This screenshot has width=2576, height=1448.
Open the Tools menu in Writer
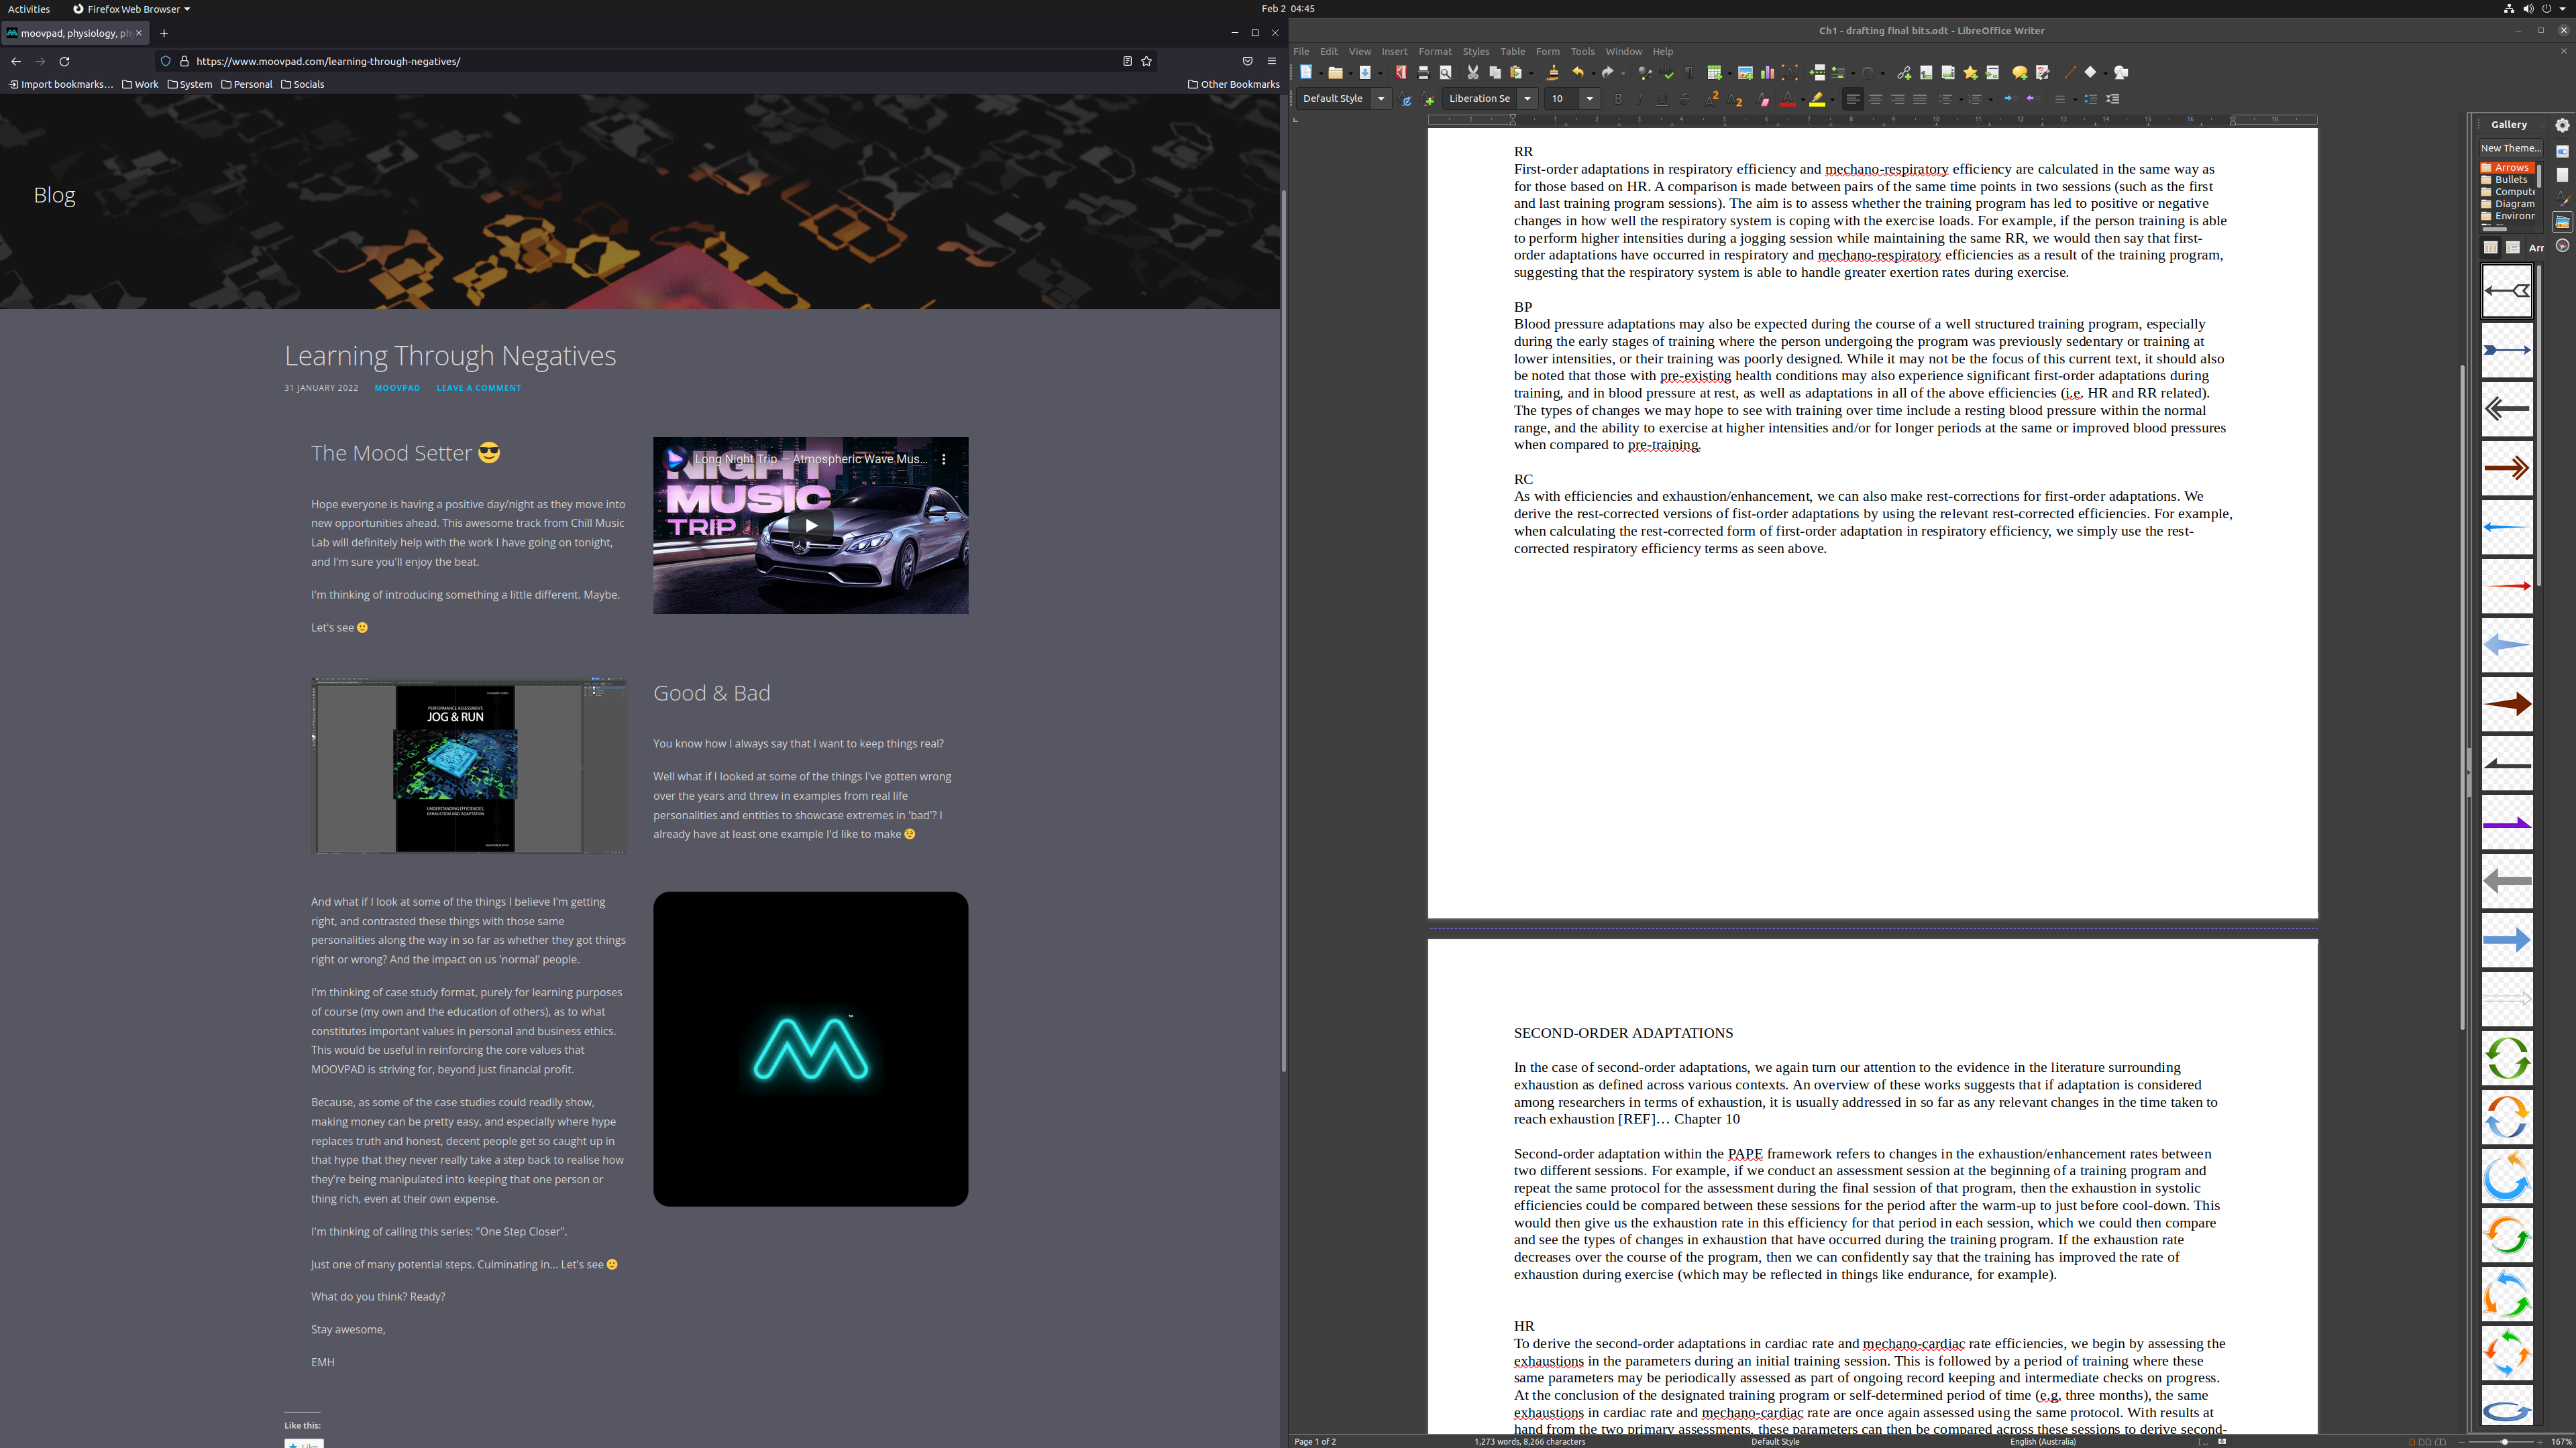[1582, 51]
